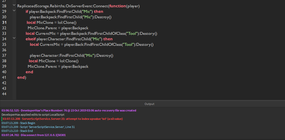The image size is (285, 140).
Task: Click the 'Disconnect from 127.0.0.1|50301' message
Action: (34, 135)
